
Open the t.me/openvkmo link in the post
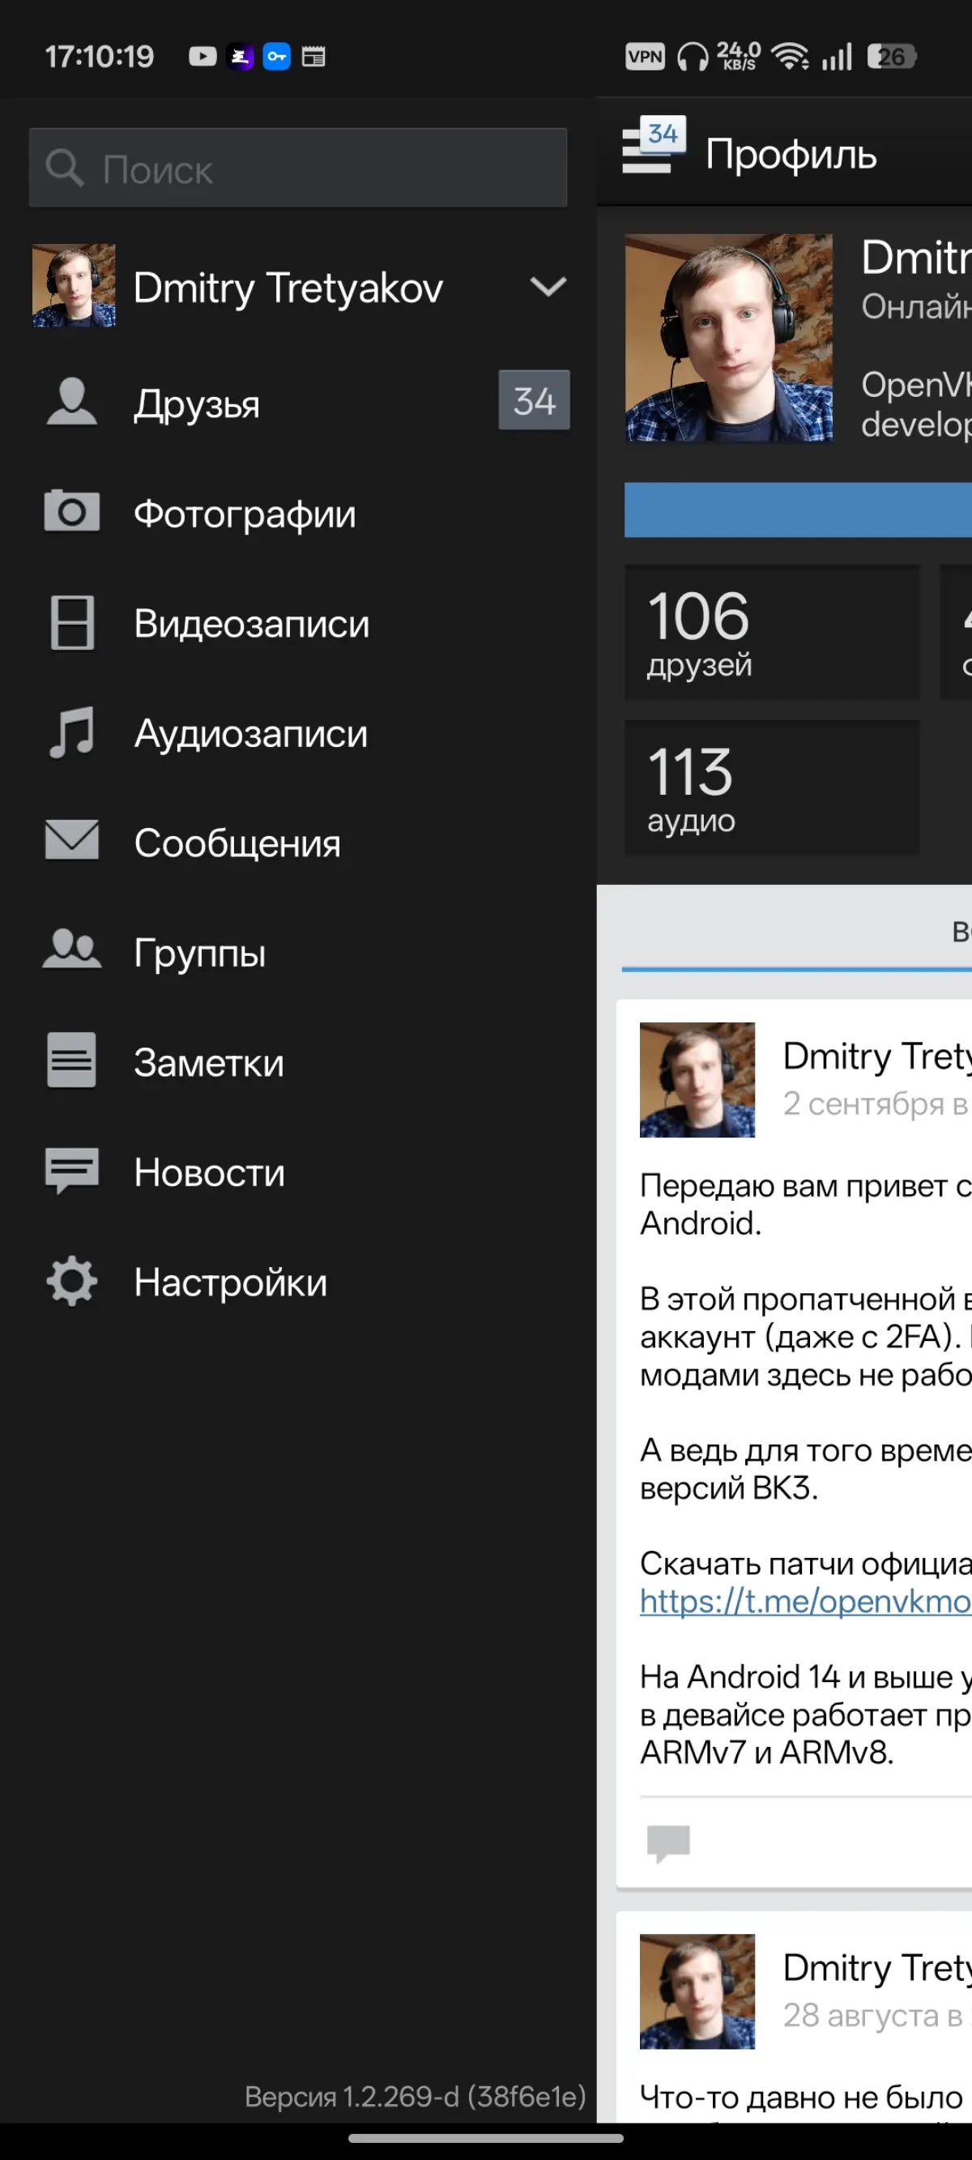coord(805,1601)
